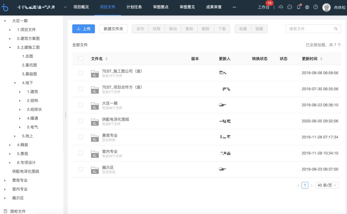Select the checkbox beside 展示区
Image resolution: width=347 pixels, height=214 pixels.
click(81, 169)
